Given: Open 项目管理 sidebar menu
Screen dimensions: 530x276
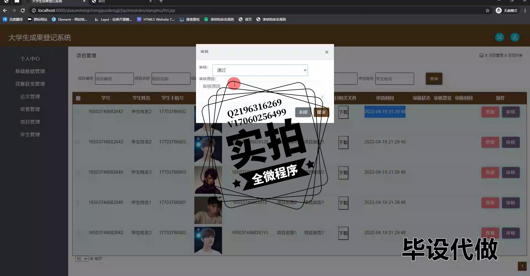Looking at the screenshot, I should (30, 122).
